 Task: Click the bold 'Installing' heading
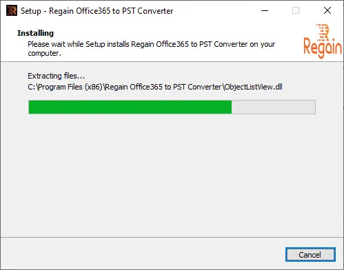[x=35, y=33]
